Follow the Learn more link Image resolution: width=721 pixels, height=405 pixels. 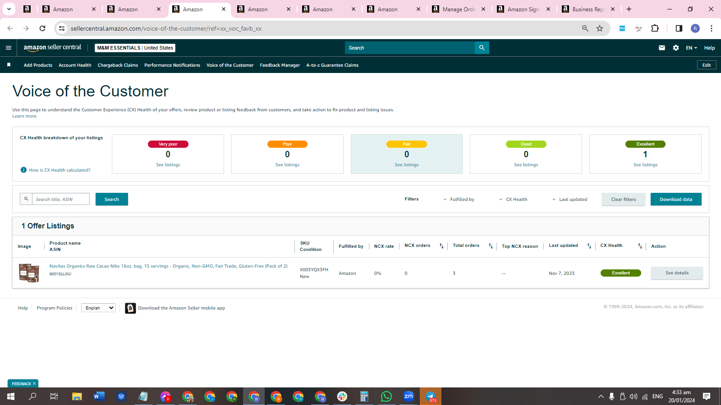(x=24, y=116)
